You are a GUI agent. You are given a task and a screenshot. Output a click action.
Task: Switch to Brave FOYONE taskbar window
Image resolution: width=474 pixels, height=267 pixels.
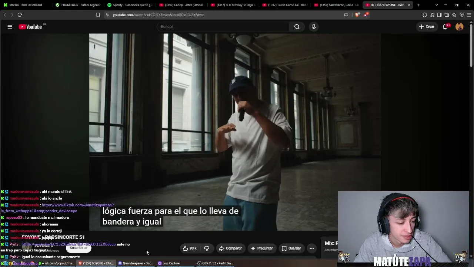[96, 263]
